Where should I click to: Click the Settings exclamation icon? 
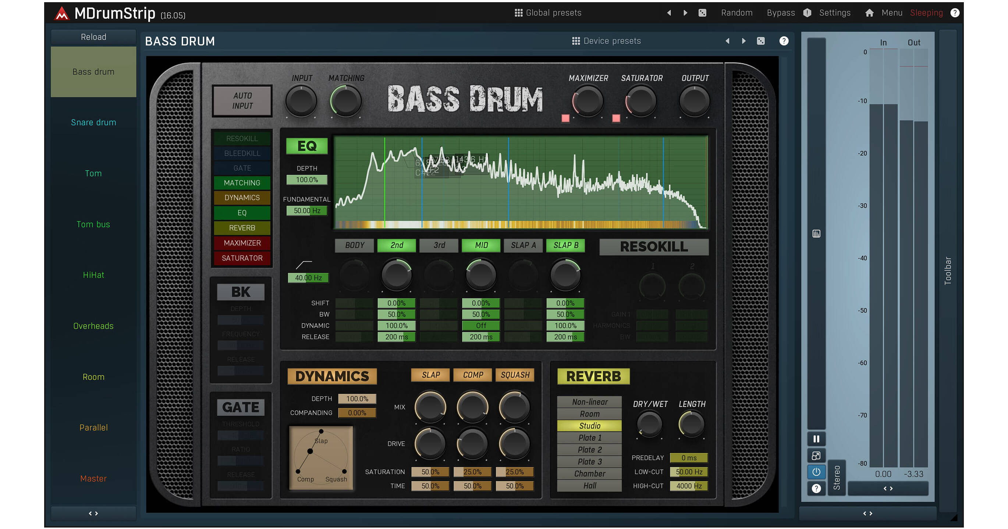[807, 12]
